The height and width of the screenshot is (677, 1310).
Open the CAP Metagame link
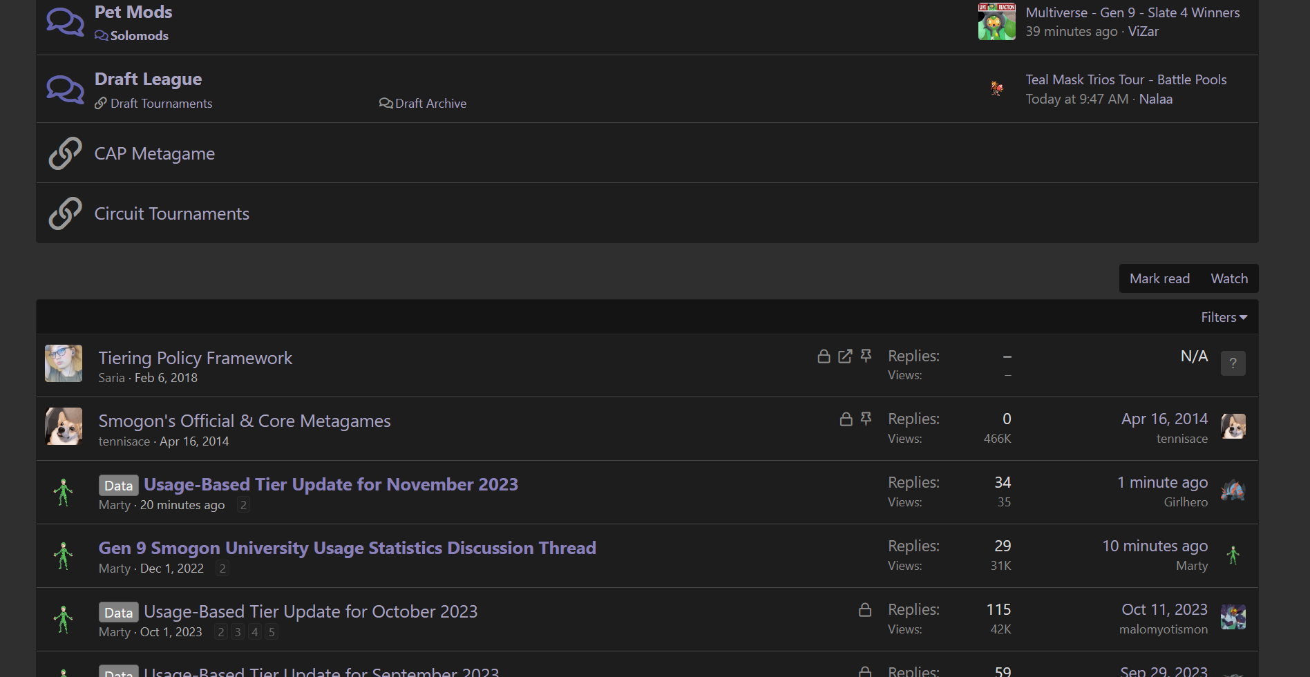[154, 153]
